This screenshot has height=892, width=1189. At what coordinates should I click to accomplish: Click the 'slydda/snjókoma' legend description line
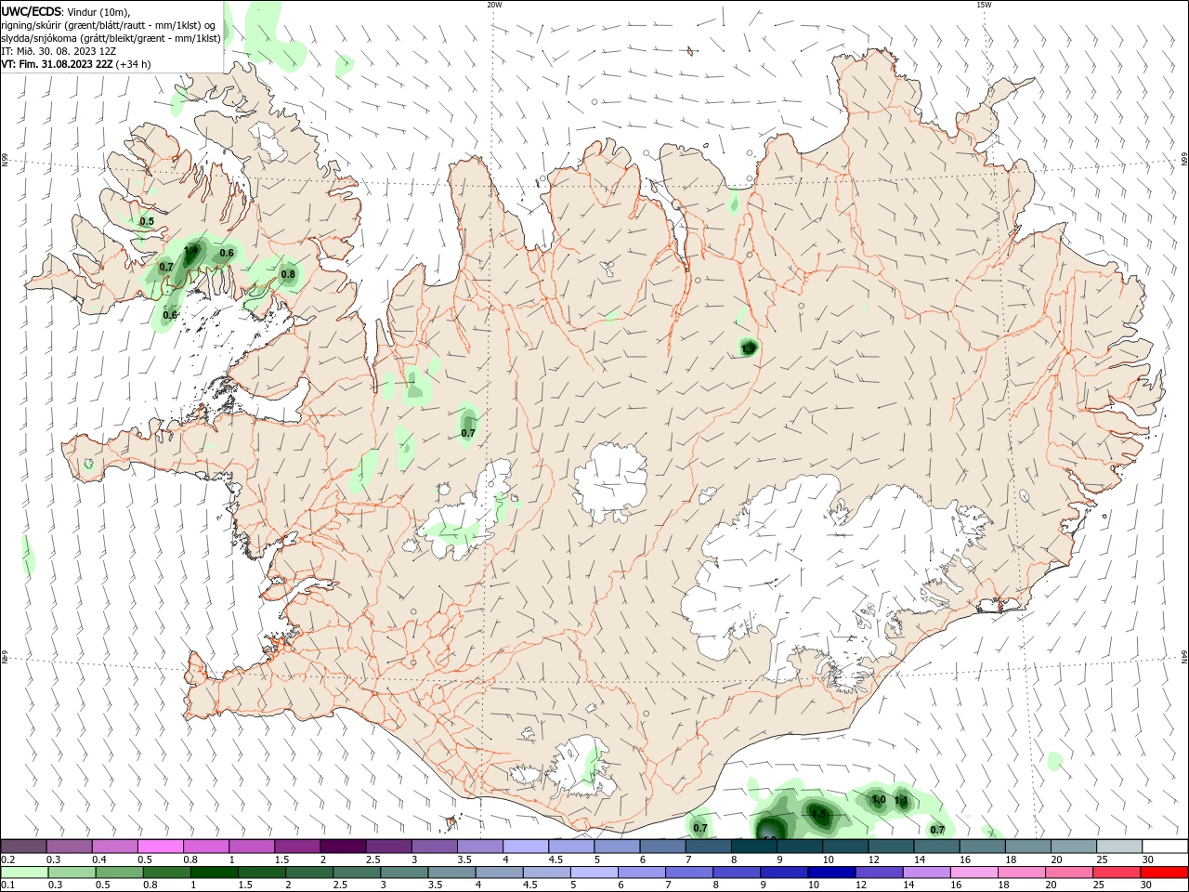[x=111, y=38]
